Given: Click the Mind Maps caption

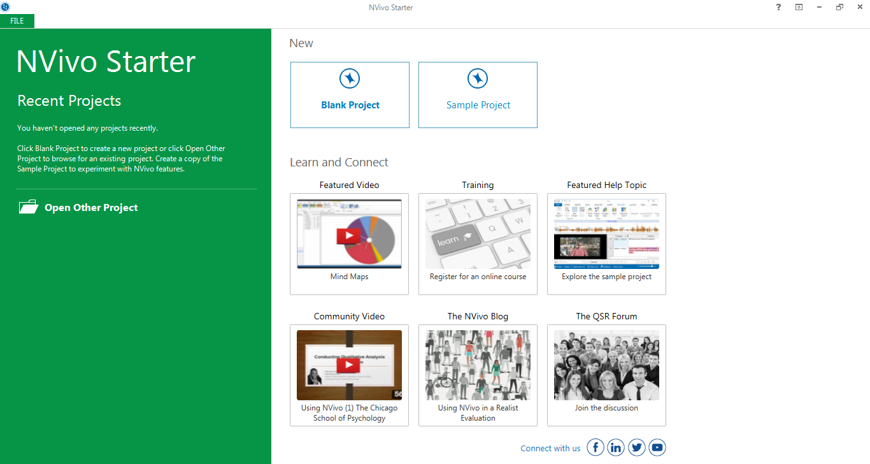Looking at the screenshot, I should (349, 277).
